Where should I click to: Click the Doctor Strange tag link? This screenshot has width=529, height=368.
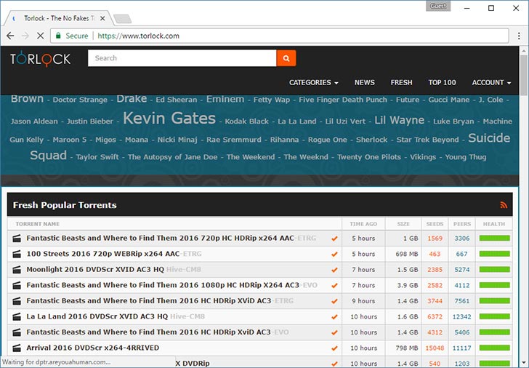pyautogui.click(x=80, y=100)
